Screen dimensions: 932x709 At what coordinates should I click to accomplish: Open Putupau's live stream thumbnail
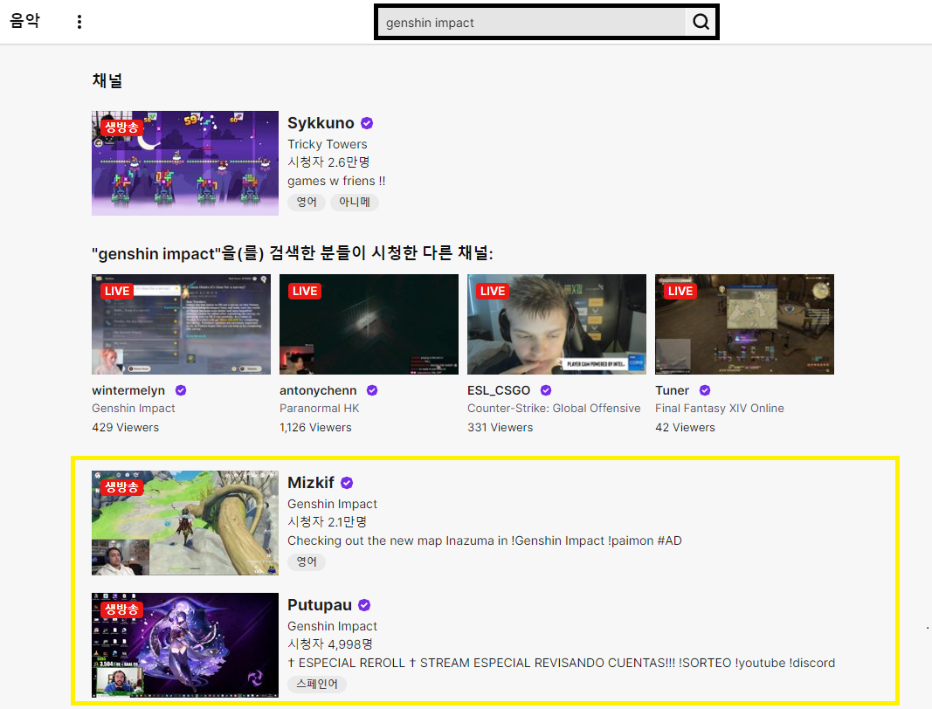coord(185,644)
